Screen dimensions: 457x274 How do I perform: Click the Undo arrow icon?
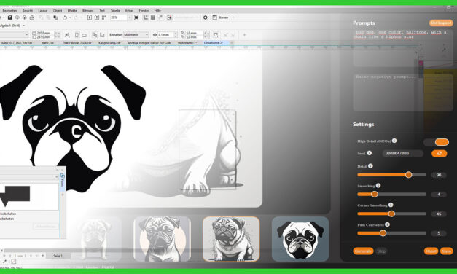click(65, 17)
